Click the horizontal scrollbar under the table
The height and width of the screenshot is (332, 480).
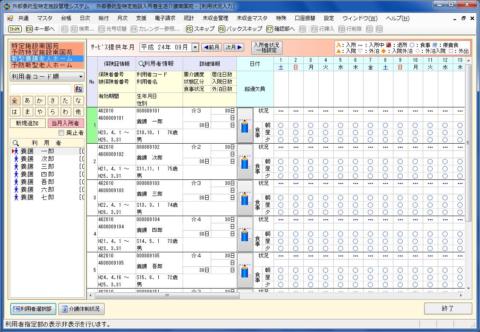(x=166, y=295)
